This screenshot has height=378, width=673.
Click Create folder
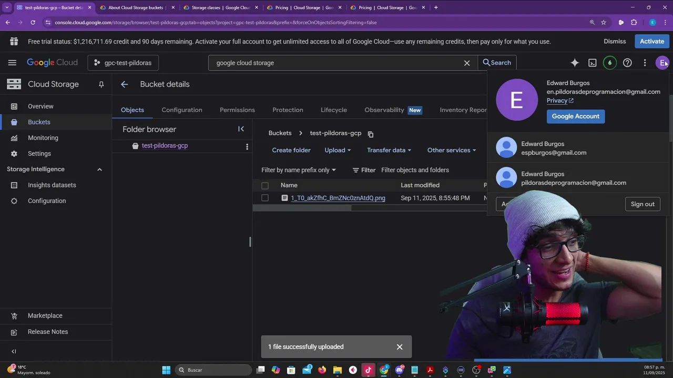point(291,150)
